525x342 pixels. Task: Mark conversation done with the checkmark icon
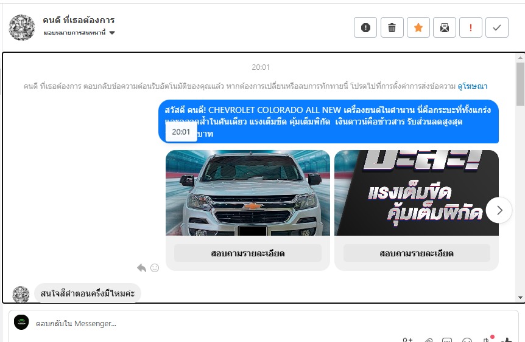pos(497,27)
